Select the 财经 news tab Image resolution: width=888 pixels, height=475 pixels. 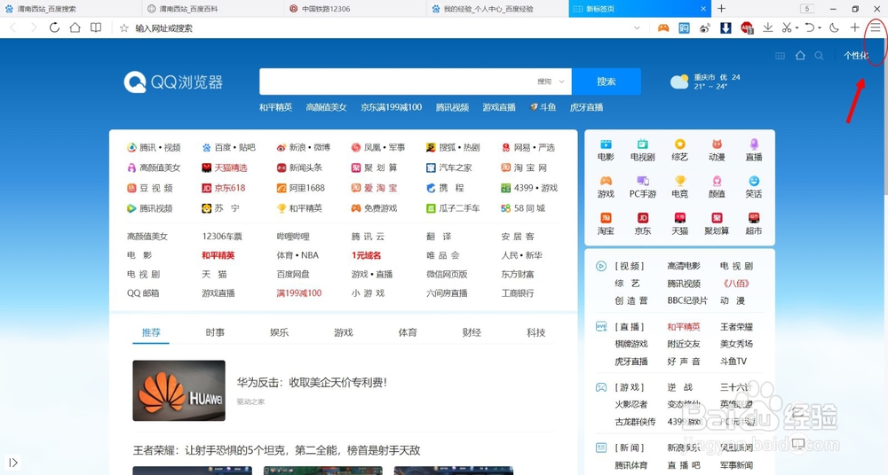(x=472, y=332)
